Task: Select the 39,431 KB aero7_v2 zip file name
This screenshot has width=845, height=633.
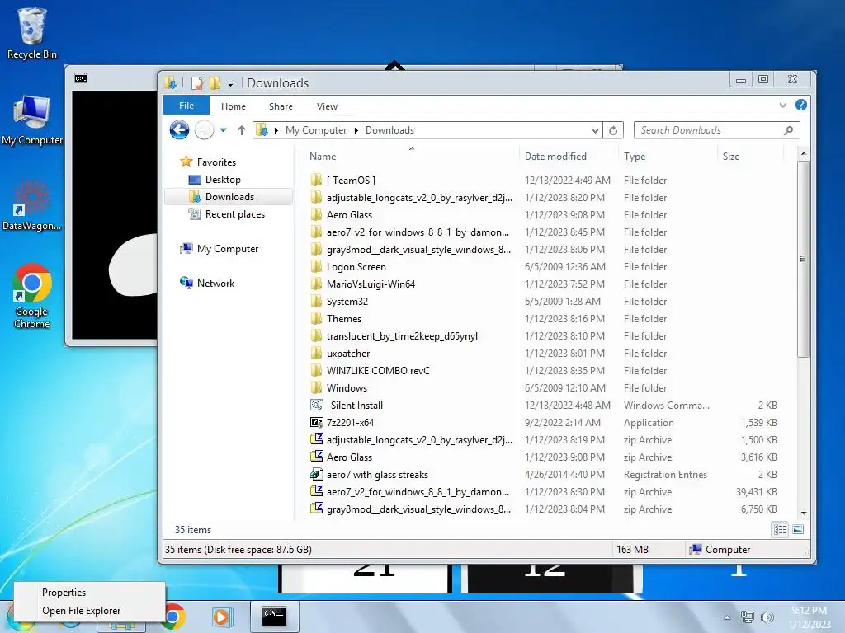Action: (418, 492)
